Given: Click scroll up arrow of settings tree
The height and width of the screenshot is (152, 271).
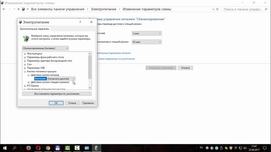Looking at the screenshot, I should 90,54.
